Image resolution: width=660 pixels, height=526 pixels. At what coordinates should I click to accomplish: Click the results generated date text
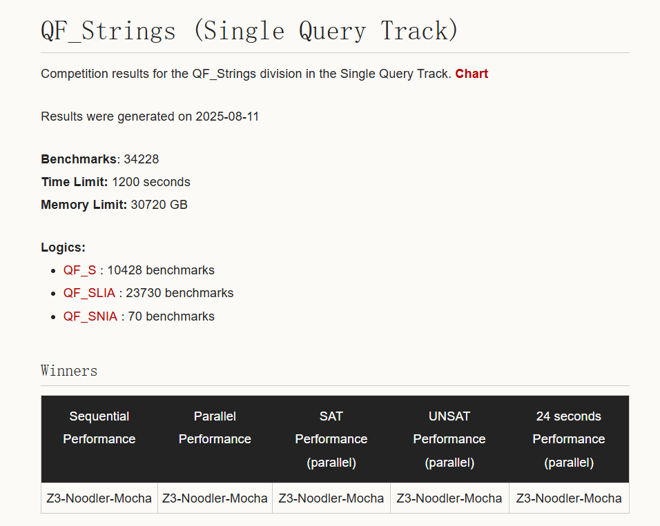click(150, 117)
